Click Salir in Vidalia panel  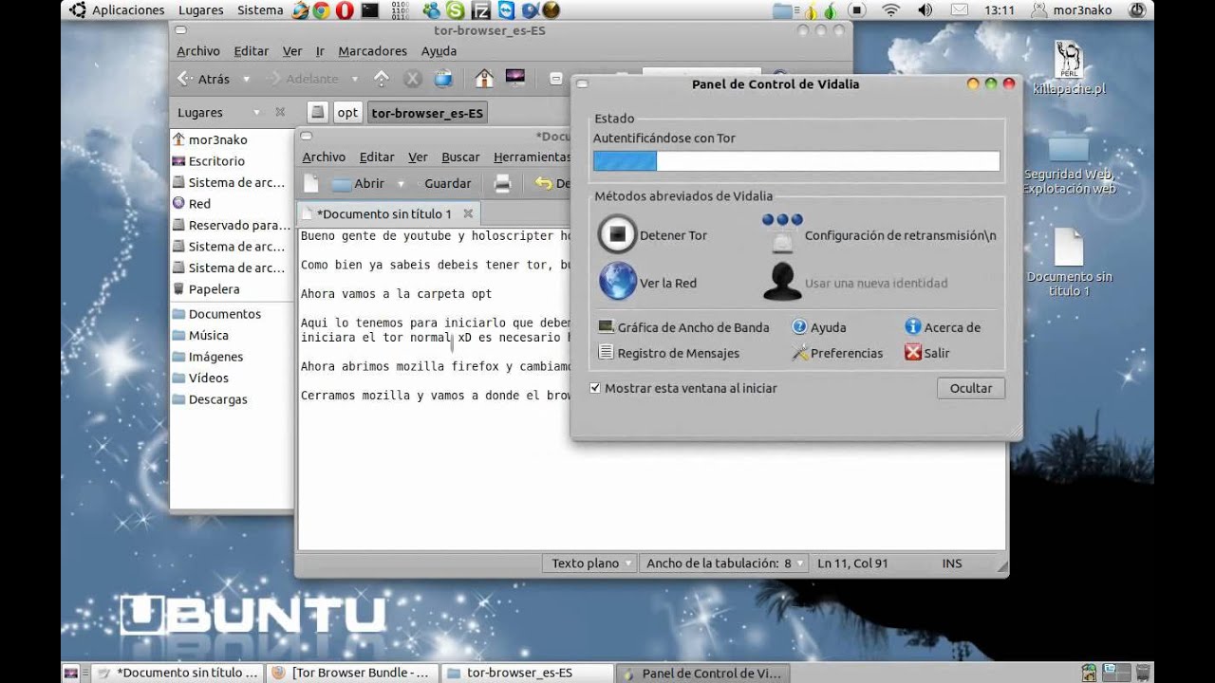927,353
